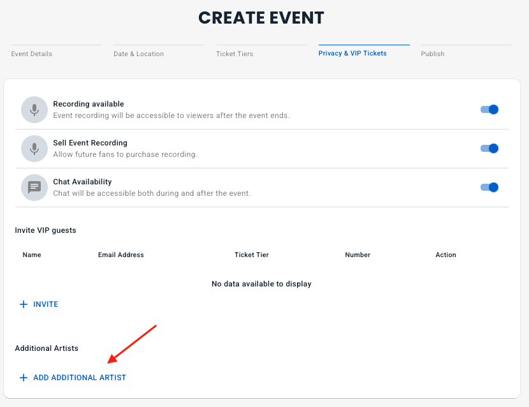Turn off the Sell Event Recording switch
The width and height of the screenshot is (529, 407).
coord(489,149)
